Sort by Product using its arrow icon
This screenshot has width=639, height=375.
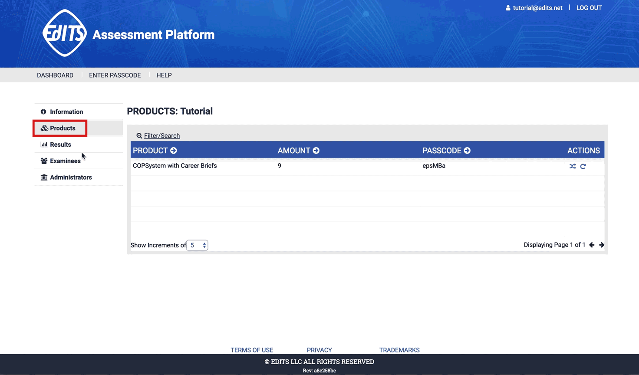tap(174, 151)
